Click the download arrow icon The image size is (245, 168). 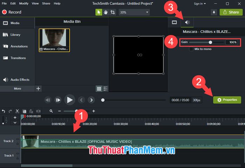coord(214,12)
